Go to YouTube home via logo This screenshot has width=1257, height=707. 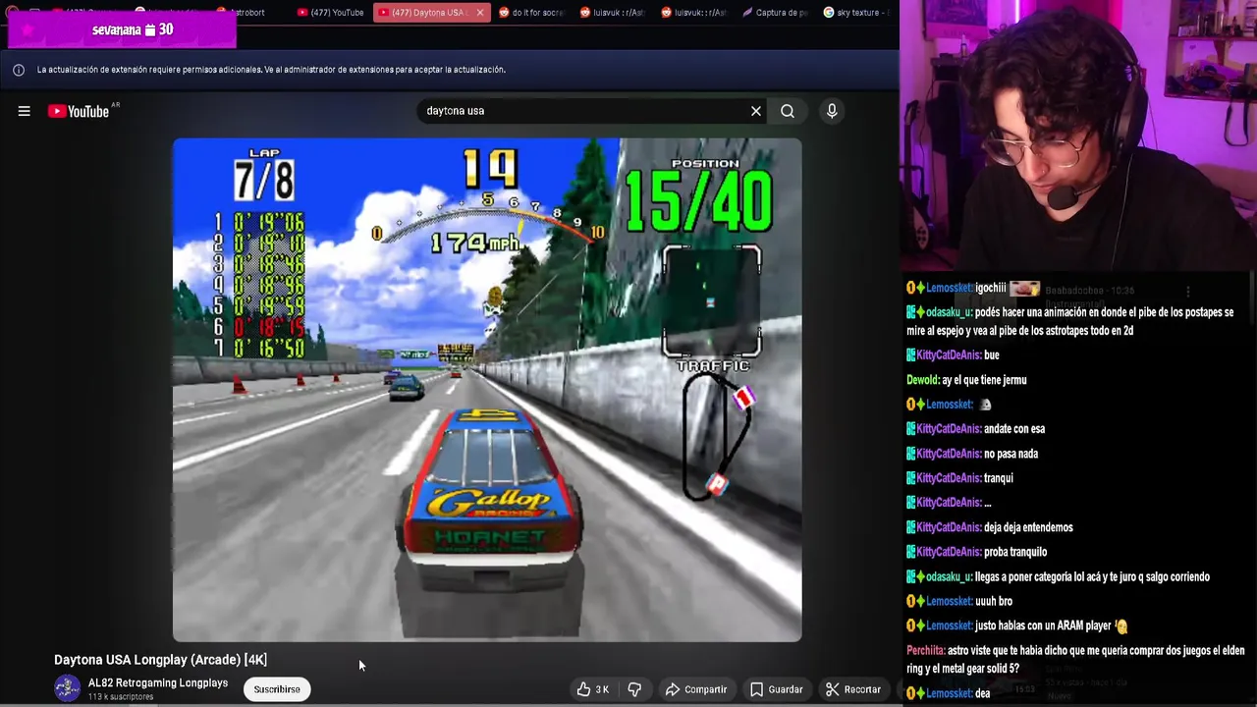(79, 111)
